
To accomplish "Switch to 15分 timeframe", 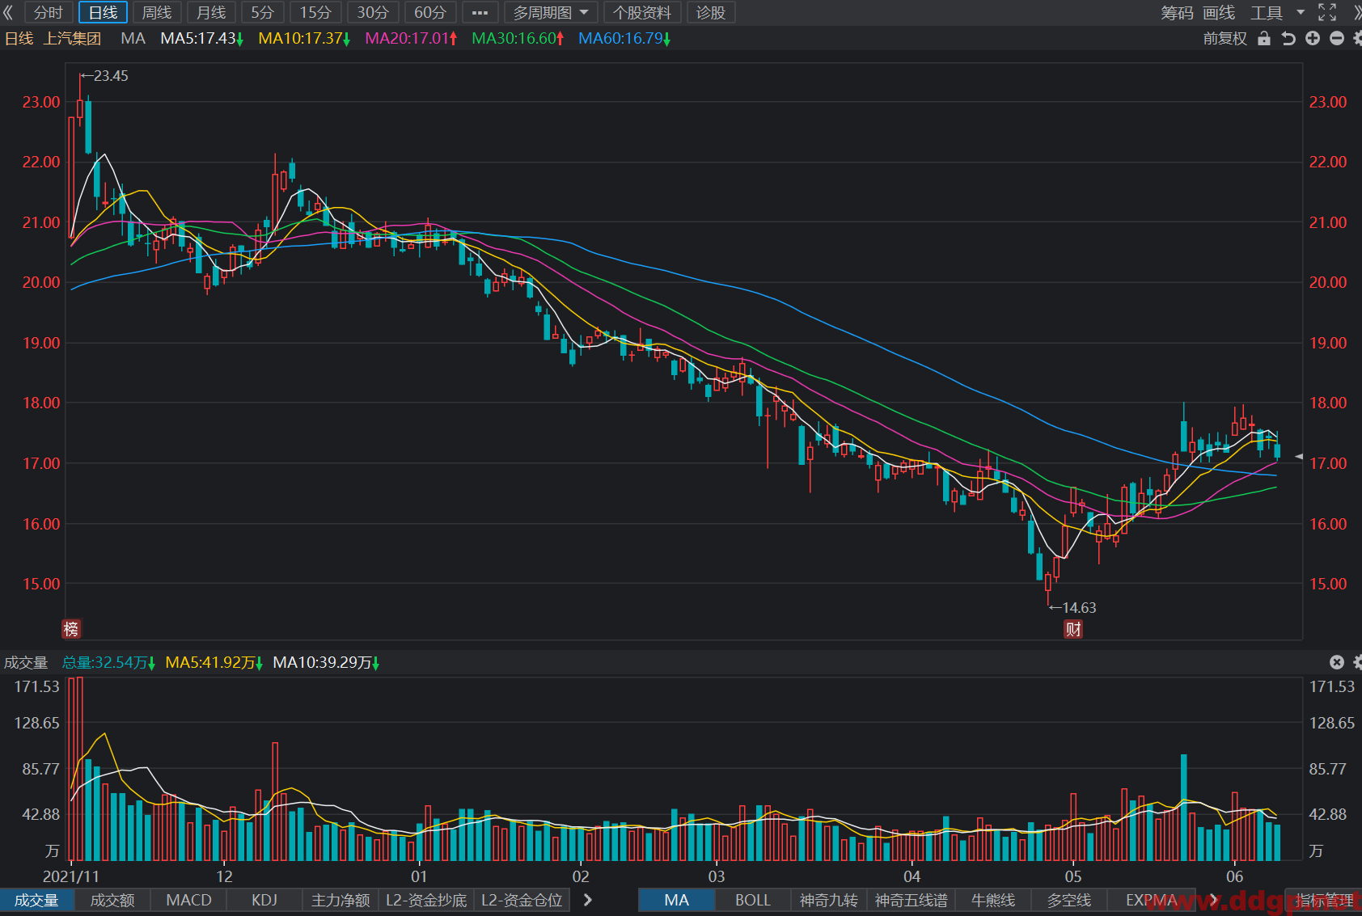I will click(315, 12).
